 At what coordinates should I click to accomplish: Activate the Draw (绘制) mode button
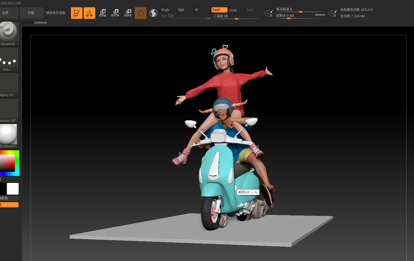click(x=89, y=13)
